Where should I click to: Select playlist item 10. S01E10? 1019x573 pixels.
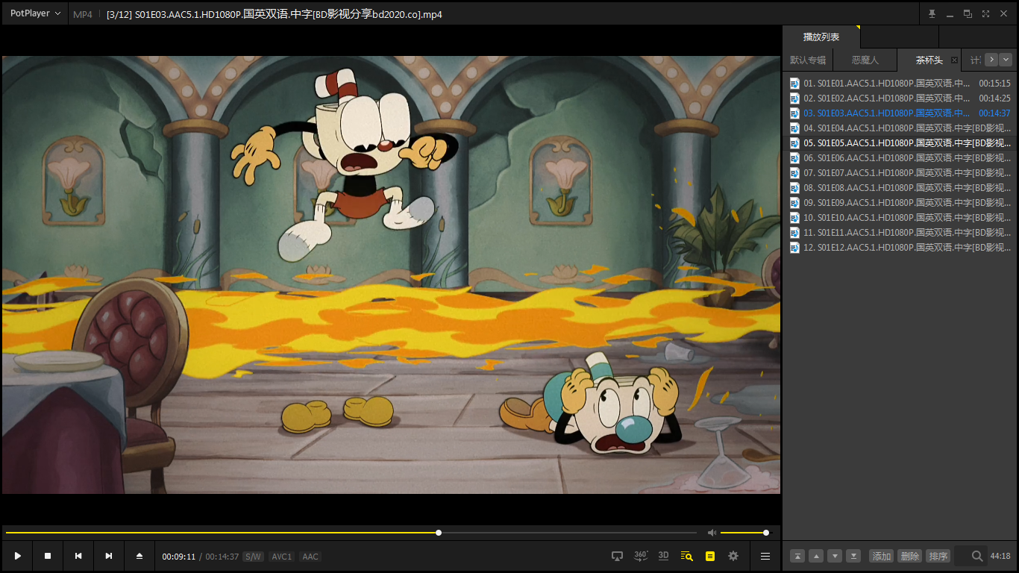tap(900, 218)
